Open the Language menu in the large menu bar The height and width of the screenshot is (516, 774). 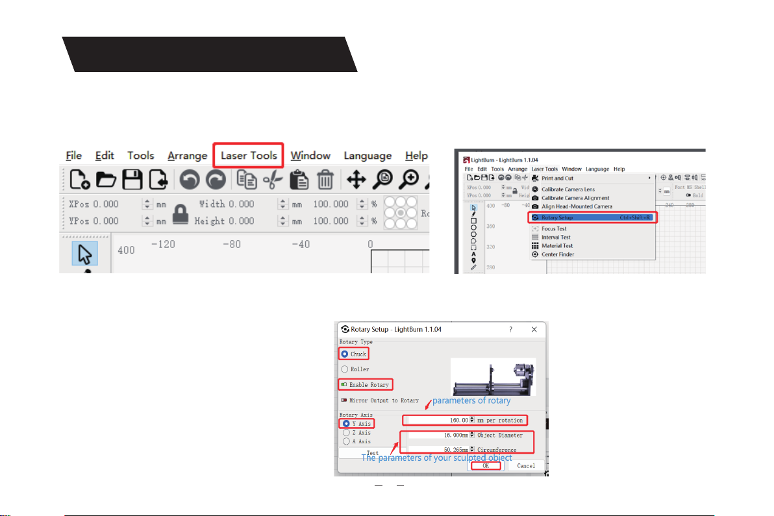[x=368, y=155]
